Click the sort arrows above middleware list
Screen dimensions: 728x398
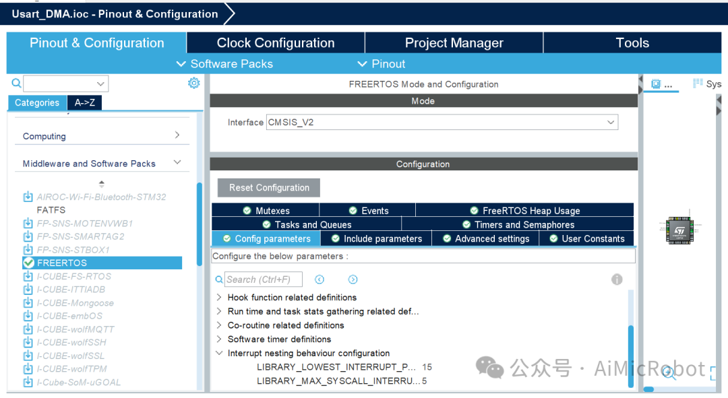102,183
